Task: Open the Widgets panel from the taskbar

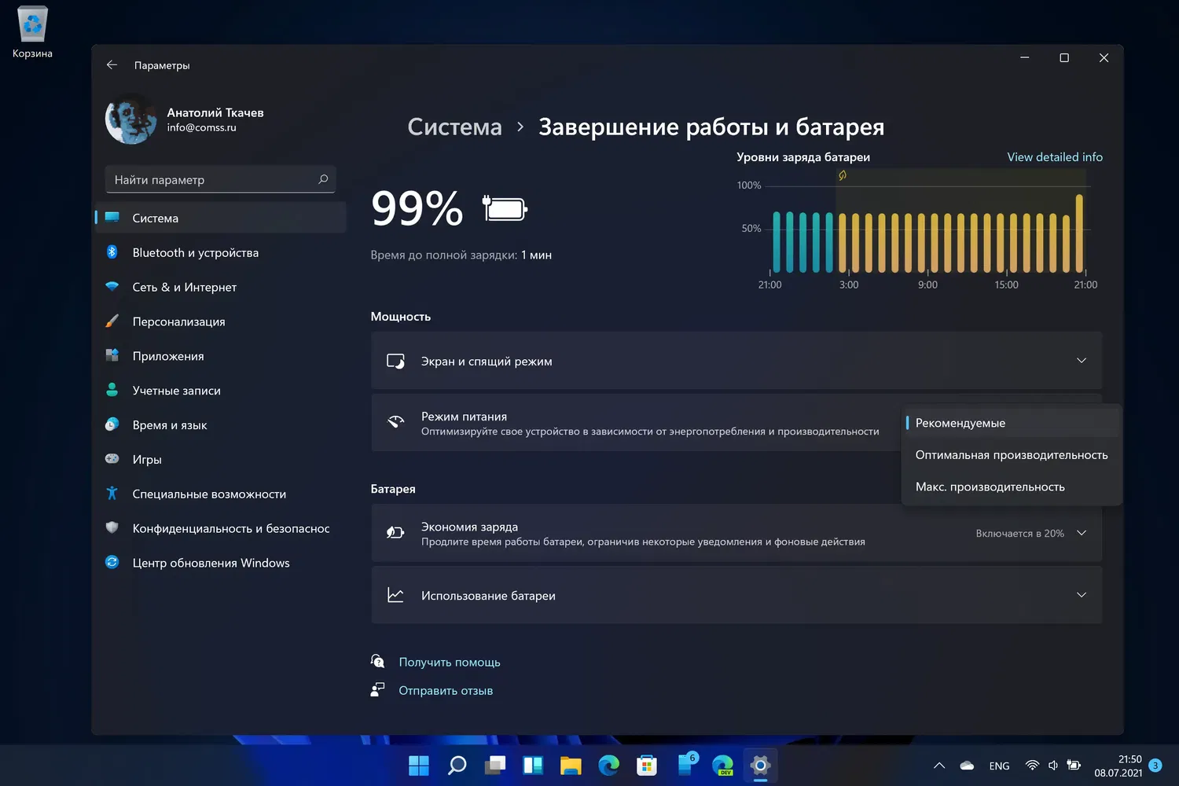Action: point(533,766)
